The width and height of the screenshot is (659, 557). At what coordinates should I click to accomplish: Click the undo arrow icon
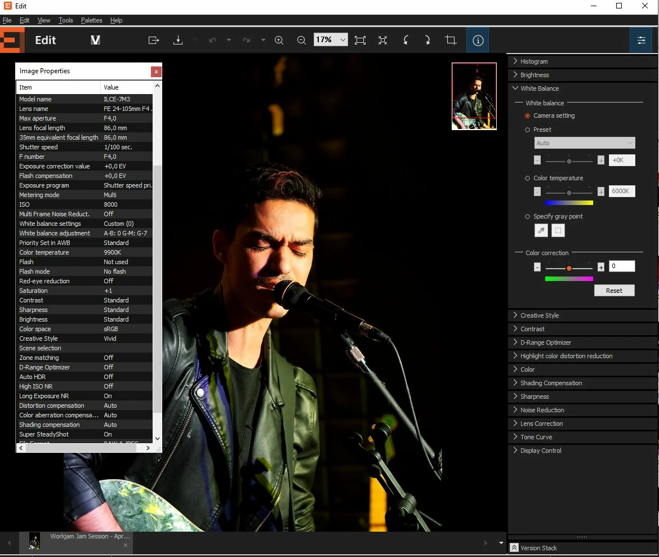pos(212,40)
